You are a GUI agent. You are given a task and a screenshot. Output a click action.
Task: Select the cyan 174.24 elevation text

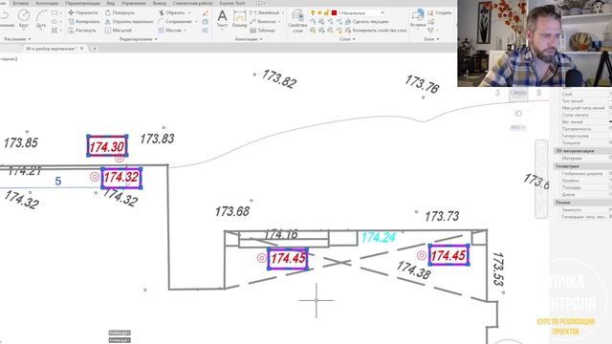(x=379, y=237)
